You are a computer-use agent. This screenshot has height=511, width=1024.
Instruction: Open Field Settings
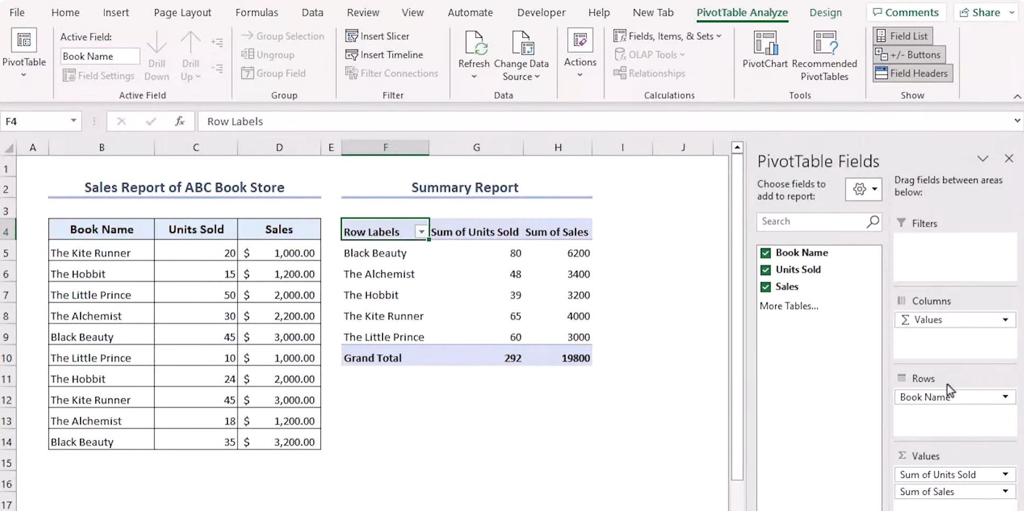pos(99,76)
